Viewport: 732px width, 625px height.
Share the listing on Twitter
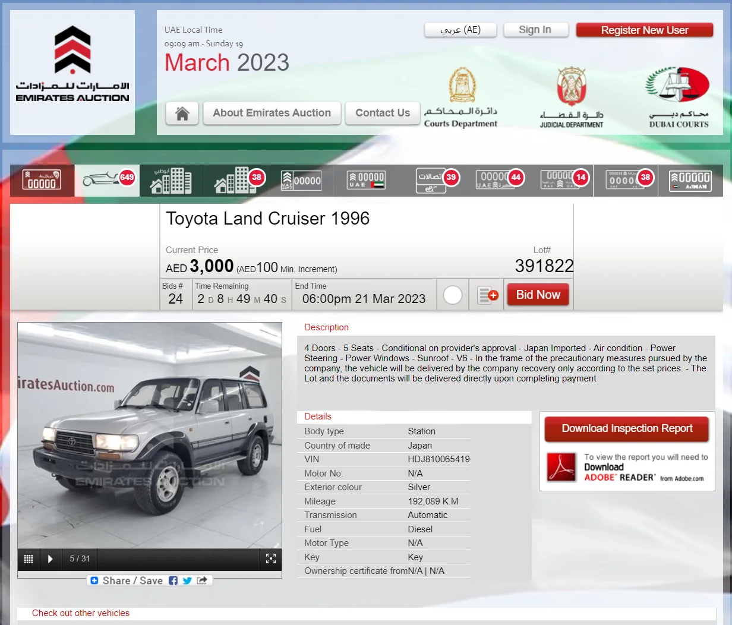187,580
